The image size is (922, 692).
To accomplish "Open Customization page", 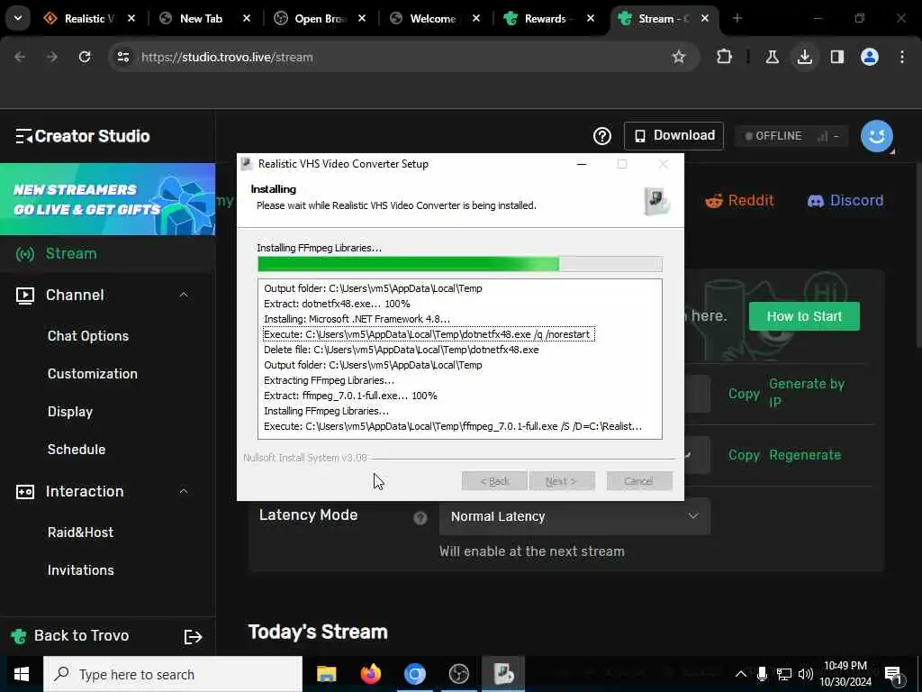I will 93,374.
